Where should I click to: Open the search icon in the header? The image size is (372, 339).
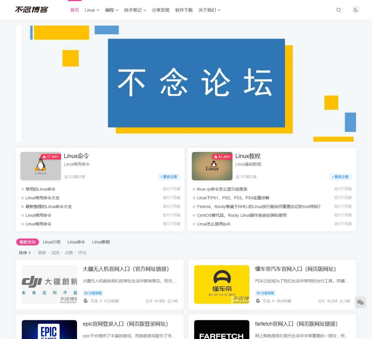pos(338,10)
